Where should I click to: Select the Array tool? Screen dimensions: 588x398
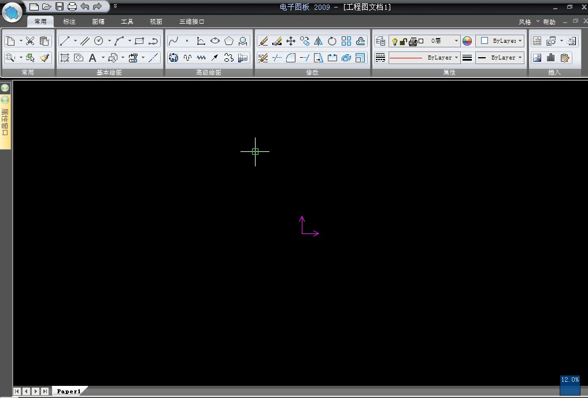tap(346, 41)
